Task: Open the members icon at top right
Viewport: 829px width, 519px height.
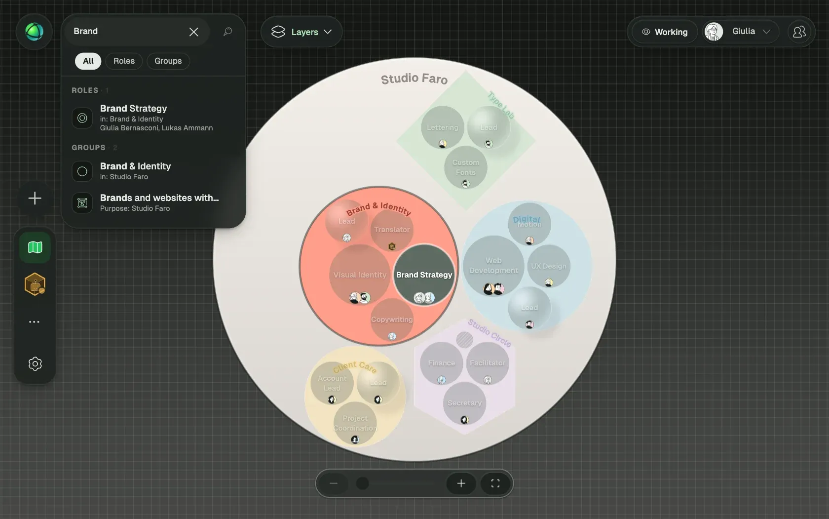Action: tap(799, 32)
